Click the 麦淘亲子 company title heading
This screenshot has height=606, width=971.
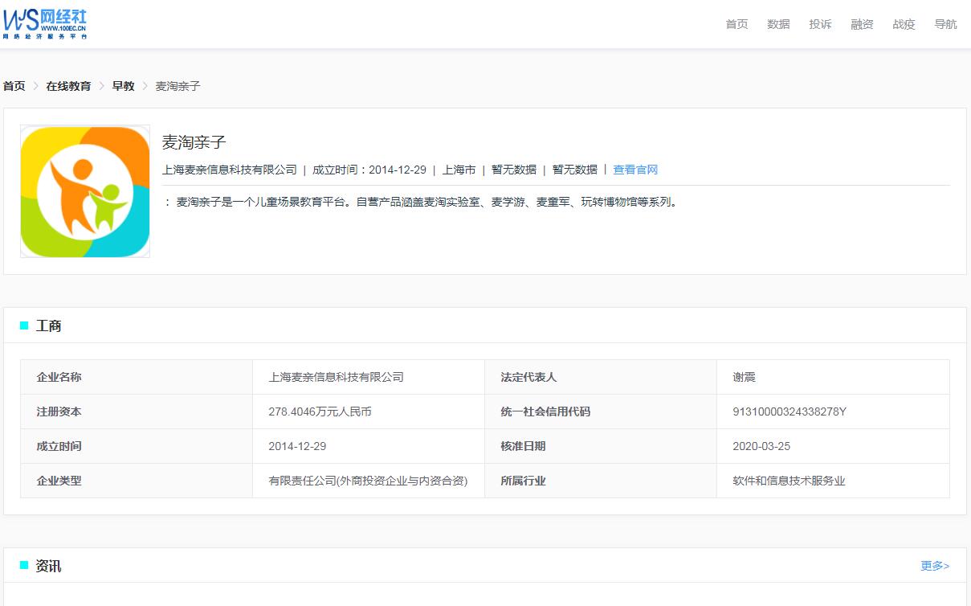pyautogui.click(x=194, y=142)
